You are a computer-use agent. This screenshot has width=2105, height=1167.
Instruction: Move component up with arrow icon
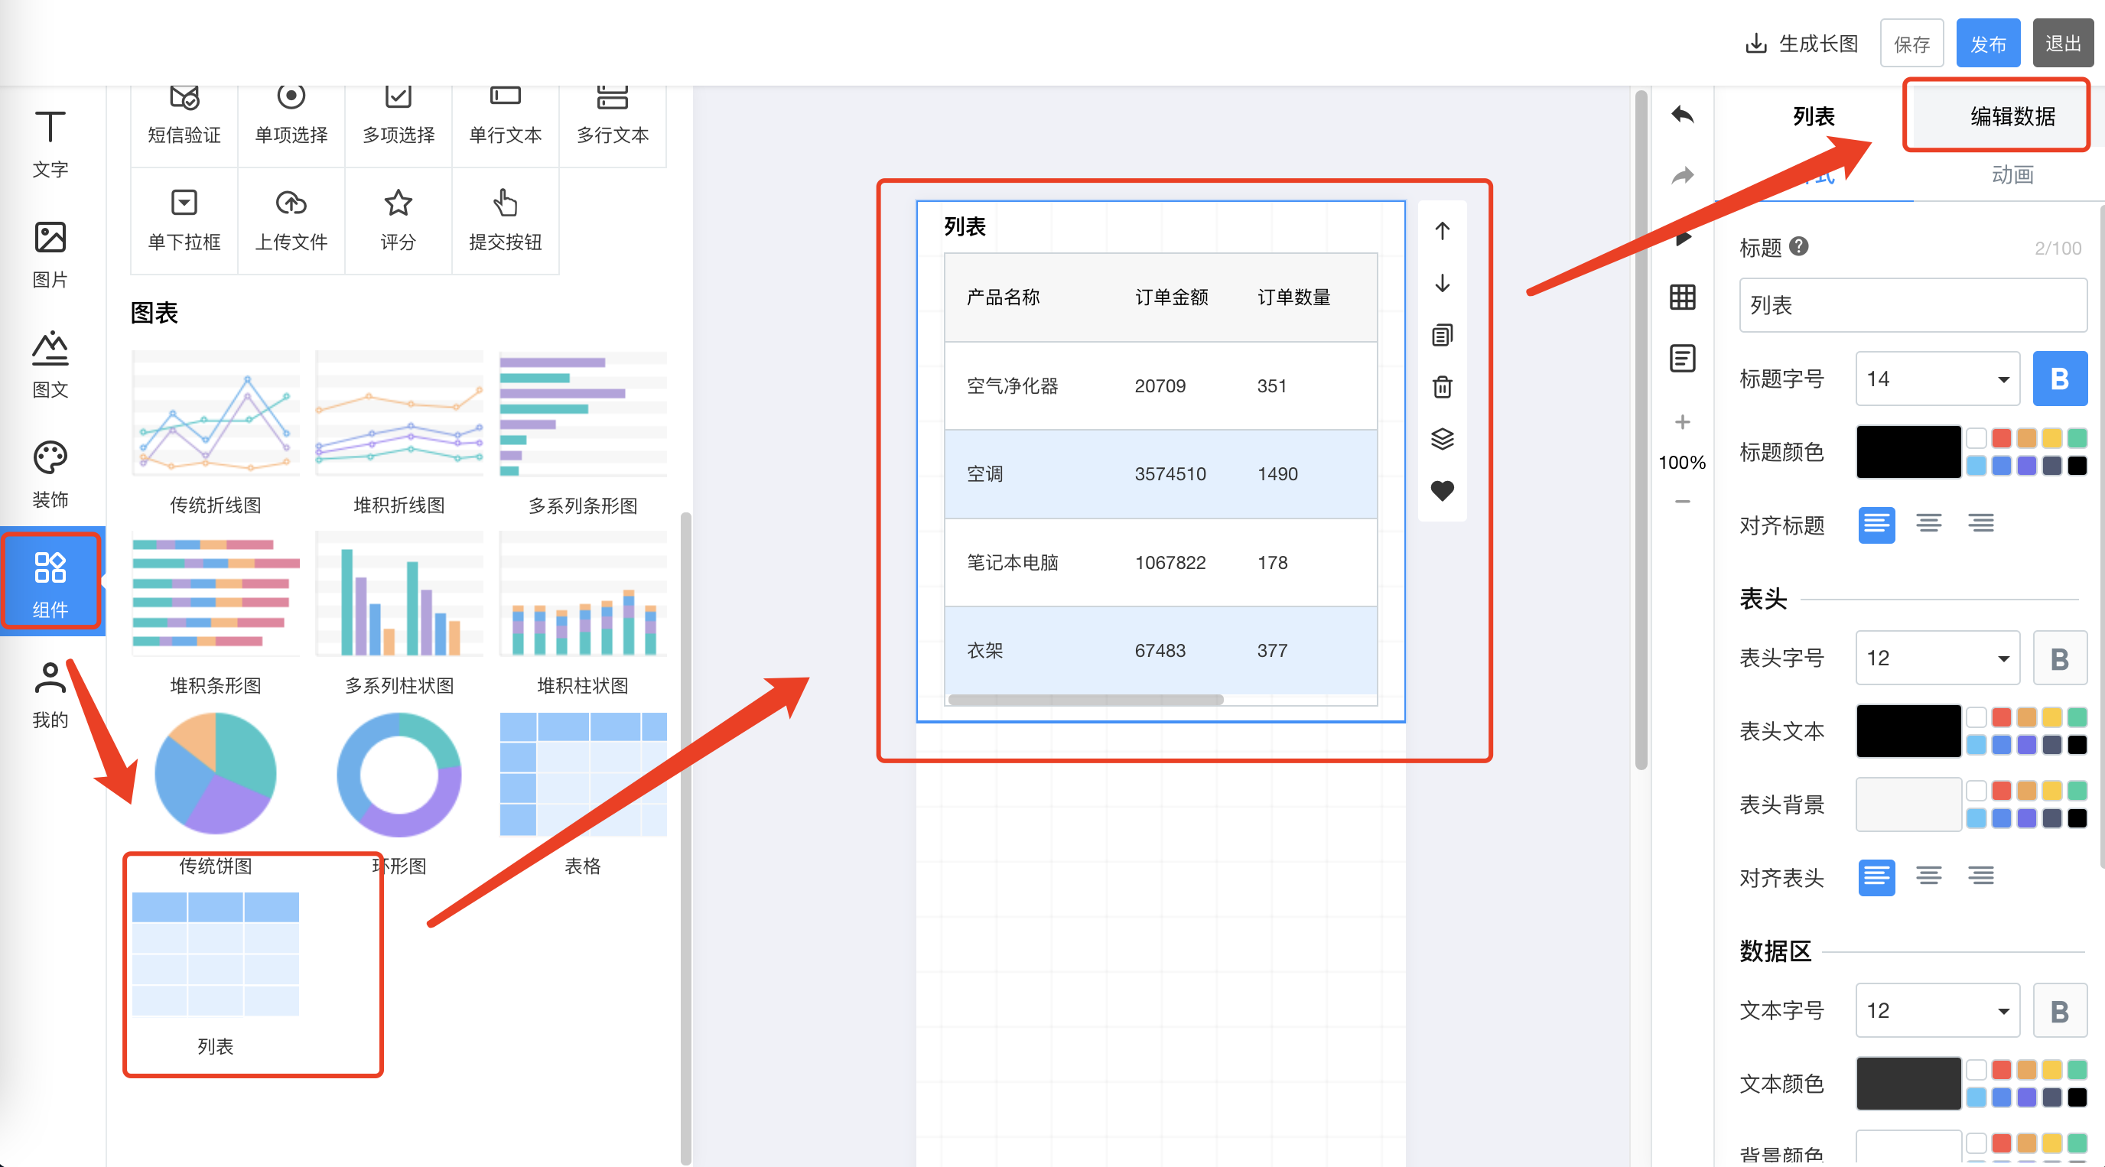1443,231
